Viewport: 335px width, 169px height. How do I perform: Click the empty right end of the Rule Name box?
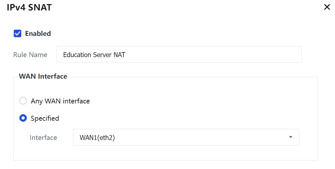tap(278, 54)
